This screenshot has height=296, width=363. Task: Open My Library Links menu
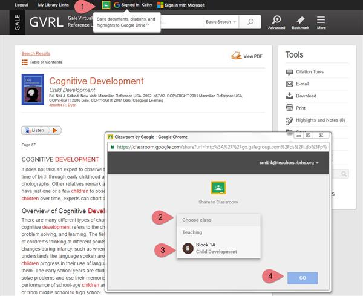pos(53,5)
